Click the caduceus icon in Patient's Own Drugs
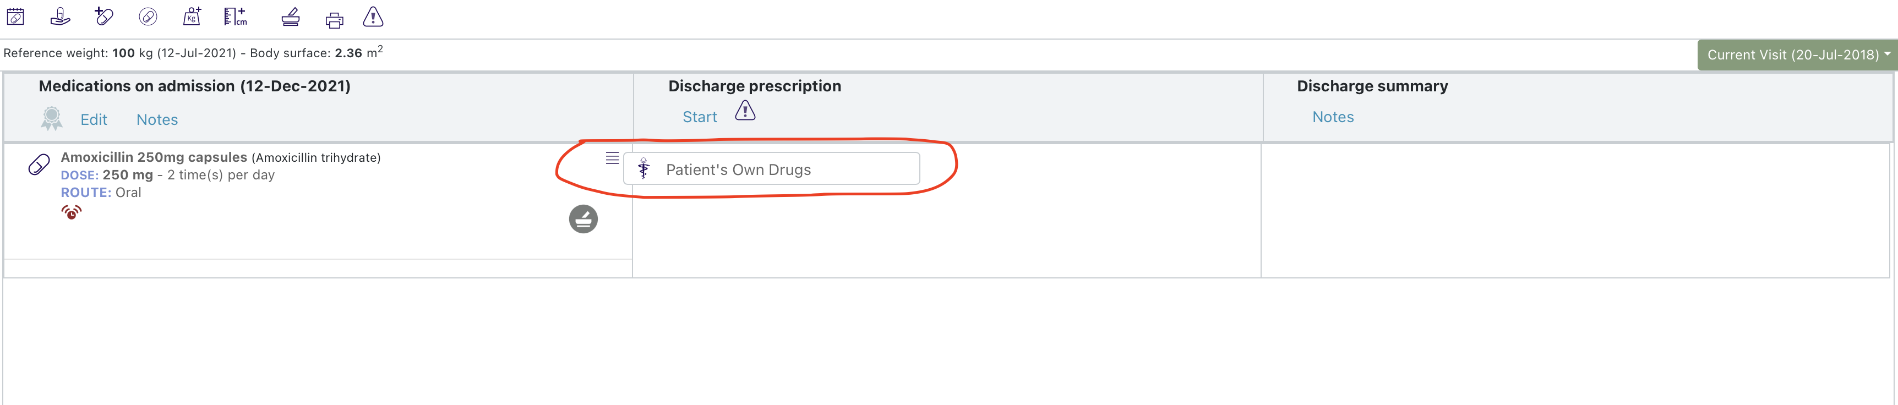Screen dimensions: 1898x405 (x=645, y=168)
